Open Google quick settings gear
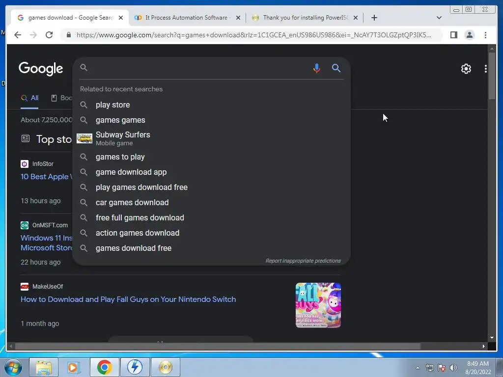 466,69
